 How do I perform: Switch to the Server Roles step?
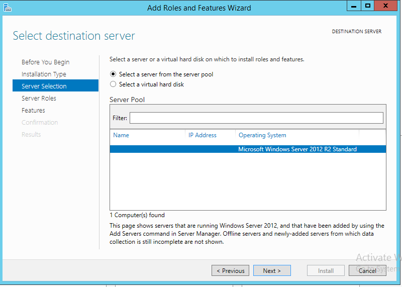tap(39, 99)
